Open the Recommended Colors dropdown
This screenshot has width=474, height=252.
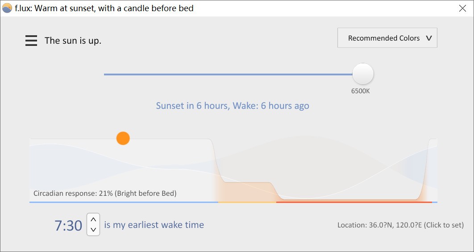click(387, 38)
